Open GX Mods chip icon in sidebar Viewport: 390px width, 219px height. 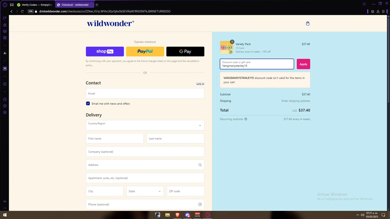coord(5,38)
